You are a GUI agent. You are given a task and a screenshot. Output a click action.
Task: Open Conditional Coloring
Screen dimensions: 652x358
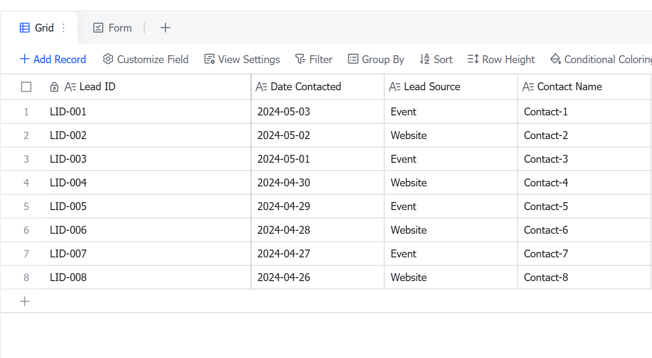coord(601,59)
